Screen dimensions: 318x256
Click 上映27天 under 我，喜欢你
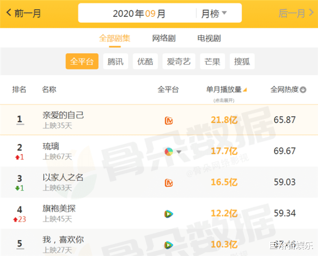(x=58, y=251)
